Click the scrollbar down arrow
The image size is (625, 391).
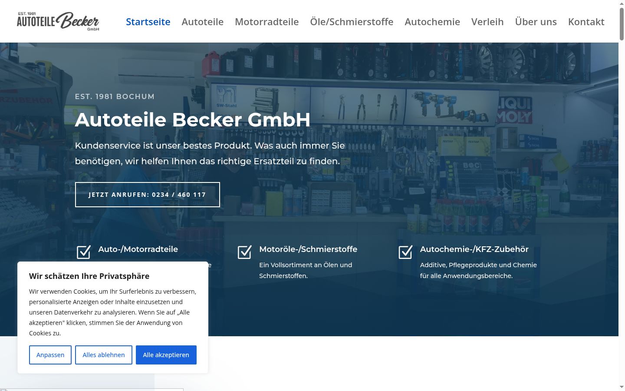click(622, 387)
